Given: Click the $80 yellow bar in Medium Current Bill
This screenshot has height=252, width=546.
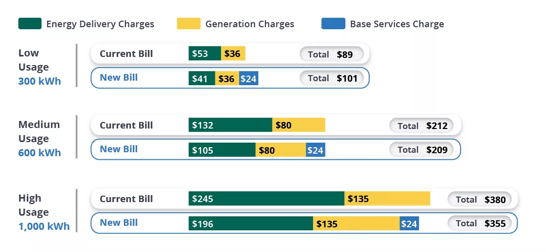Looking at the screenshot, I should pos(299,125).
